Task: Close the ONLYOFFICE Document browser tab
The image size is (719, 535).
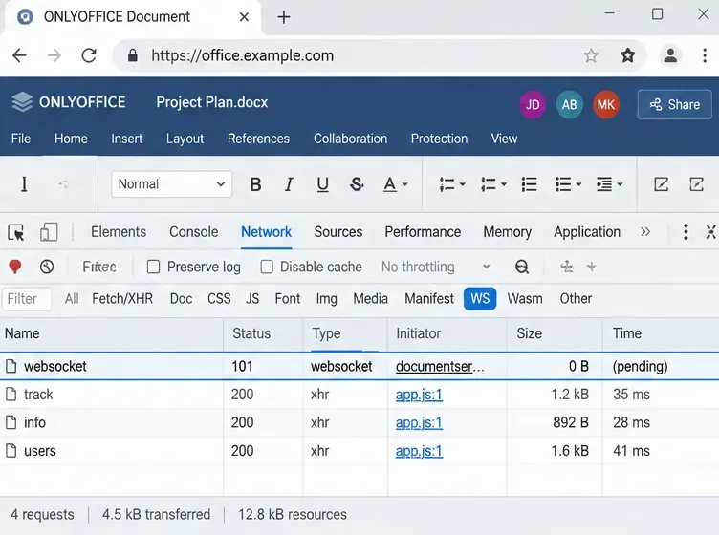Action: (x=244, y=17)
